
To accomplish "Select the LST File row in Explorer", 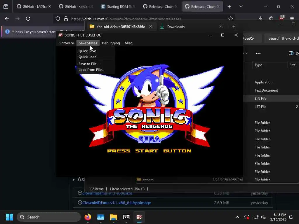I will point(271,107).
